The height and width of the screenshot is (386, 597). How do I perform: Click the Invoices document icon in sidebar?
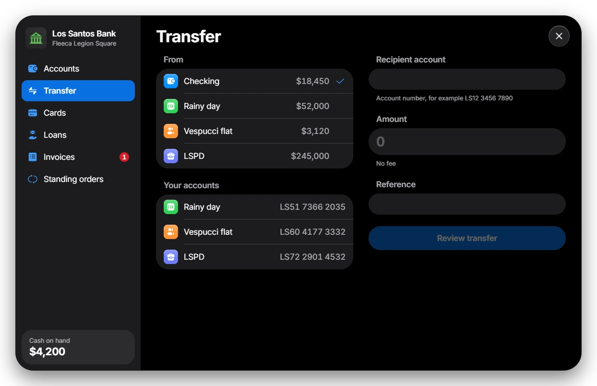coord(33,157)
